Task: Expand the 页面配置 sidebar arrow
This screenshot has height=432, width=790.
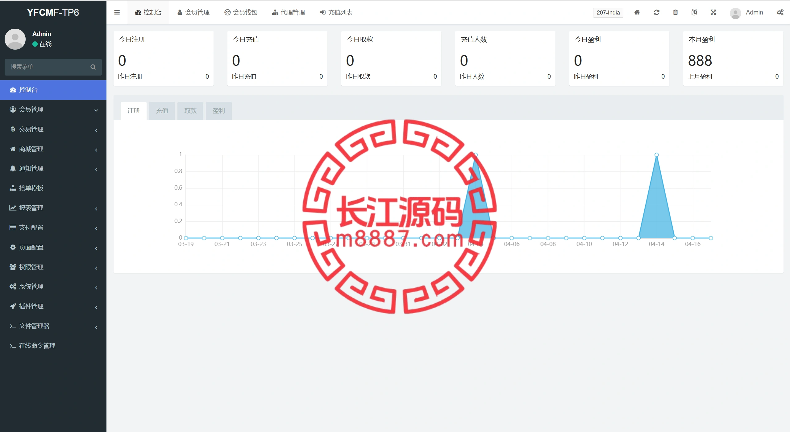Action: [x=96, y=248]
